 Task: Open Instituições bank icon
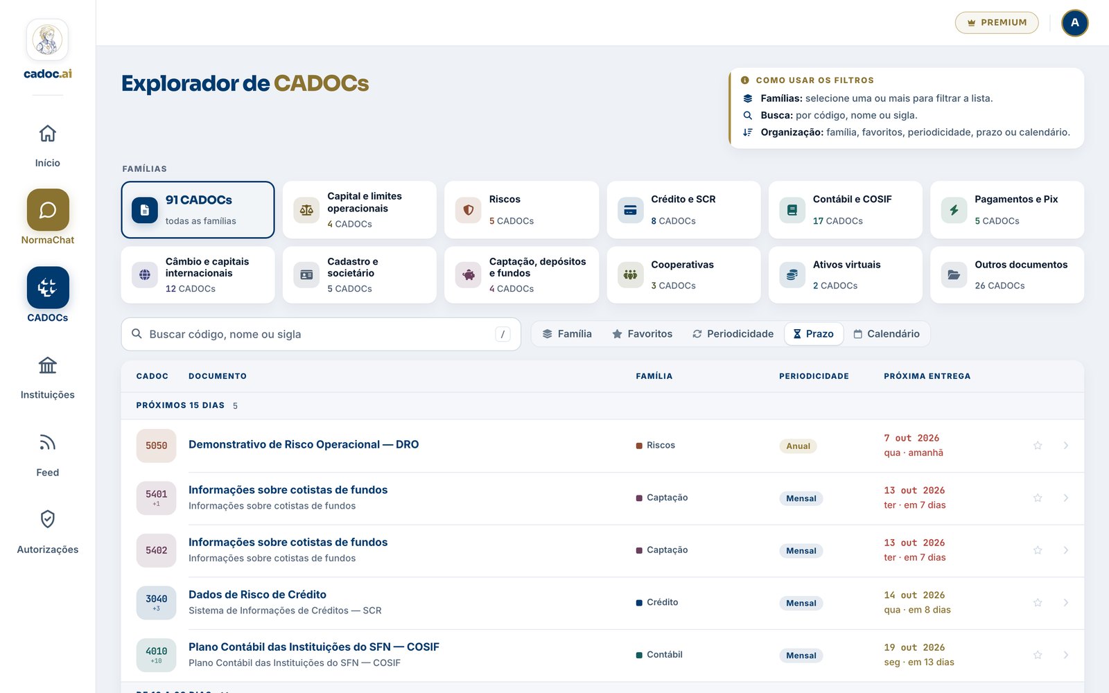click(x=47, y=365)
